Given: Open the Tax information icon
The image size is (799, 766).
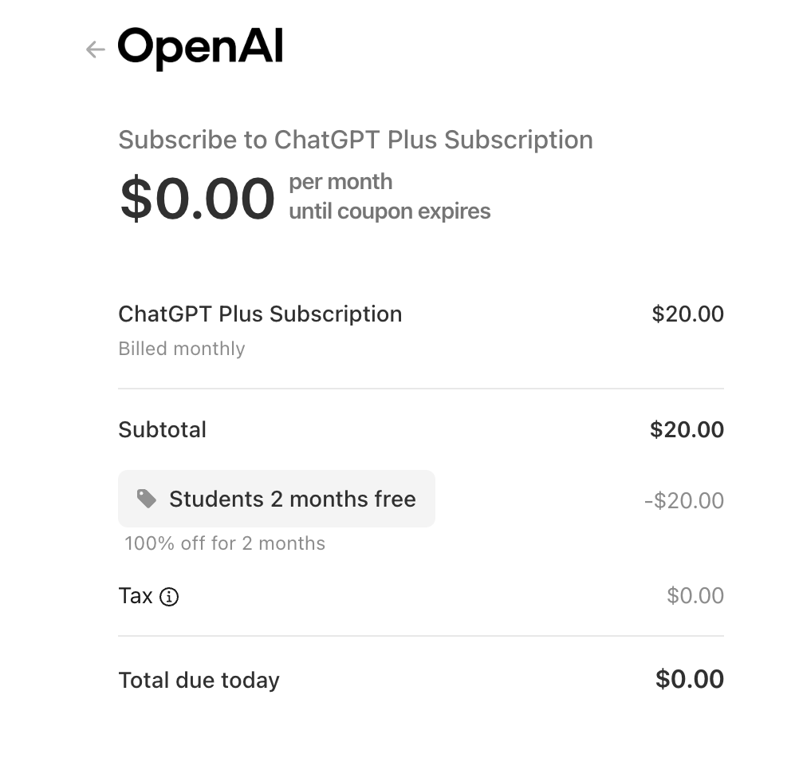Looking at the screenshot, I should coord(169,597).
